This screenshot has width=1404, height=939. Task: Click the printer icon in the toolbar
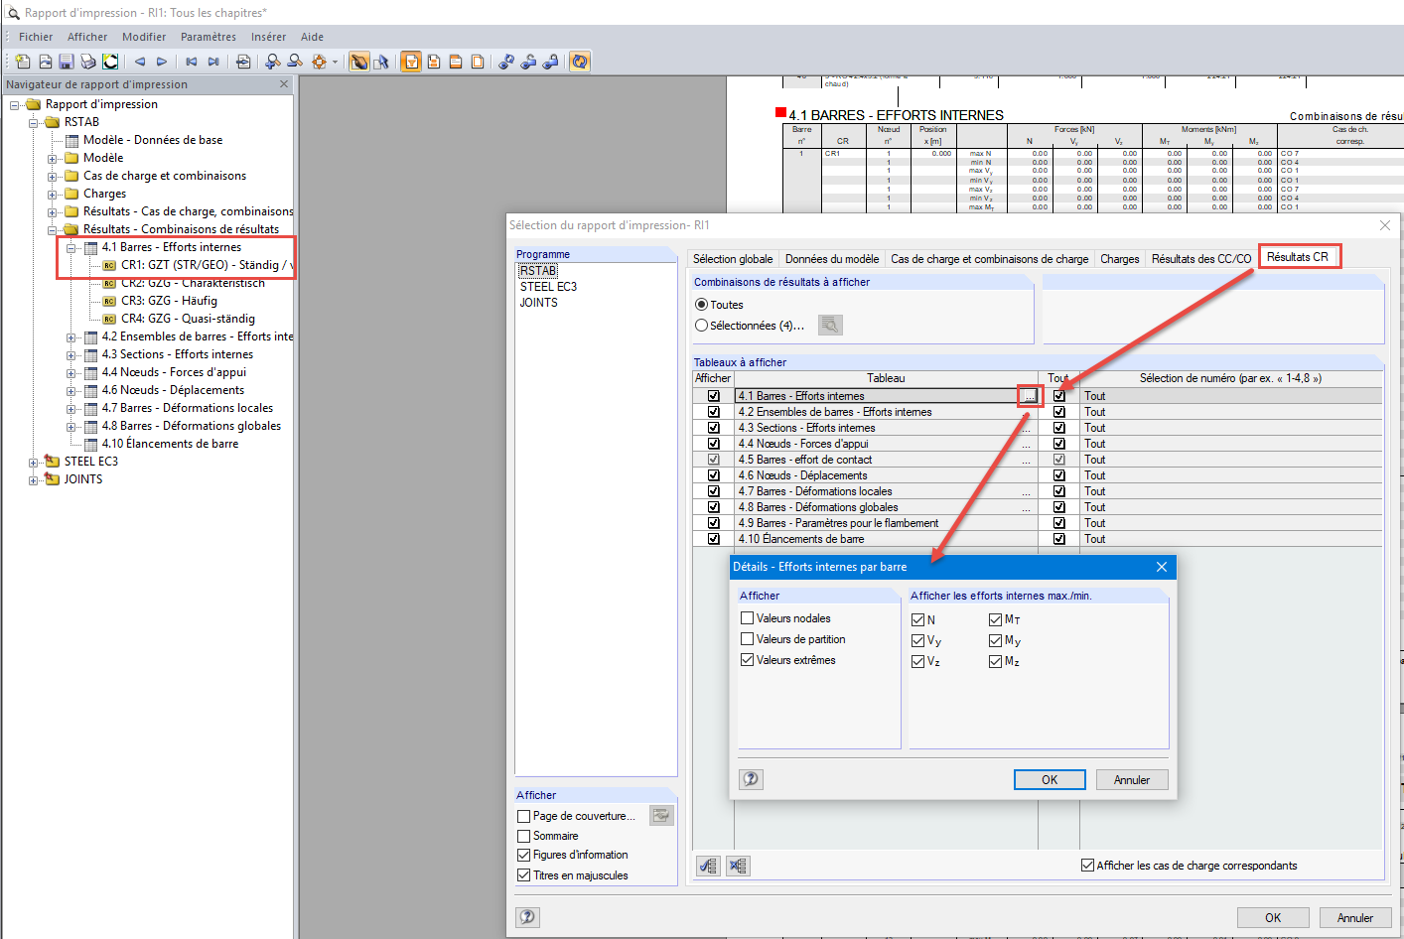[x=88, y=62]
